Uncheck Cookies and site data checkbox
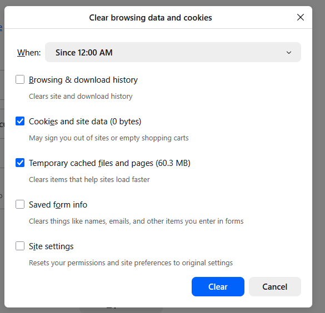This screenshot has height=313, width=325. pos(20,121)
